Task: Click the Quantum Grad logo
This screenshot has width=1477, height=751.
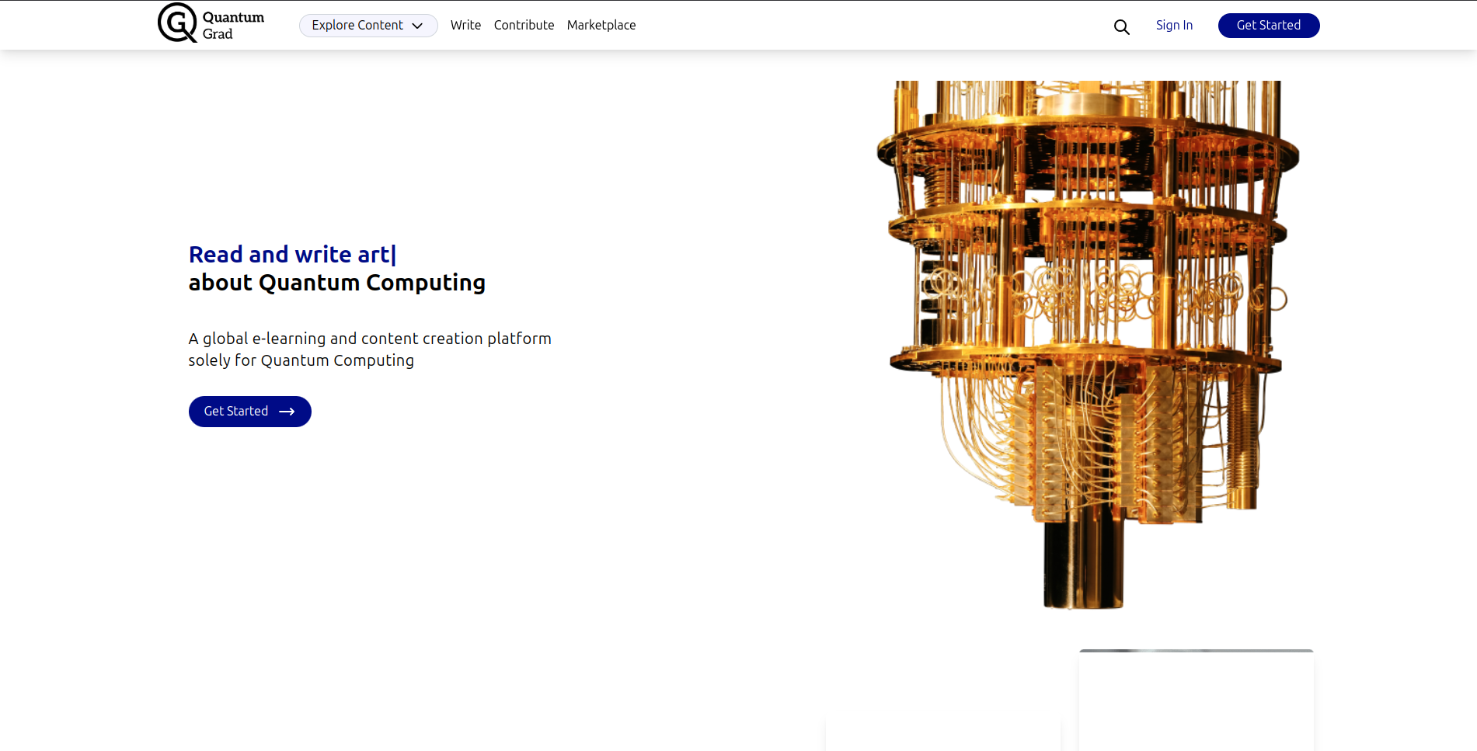Action: [x=211, y=23]
